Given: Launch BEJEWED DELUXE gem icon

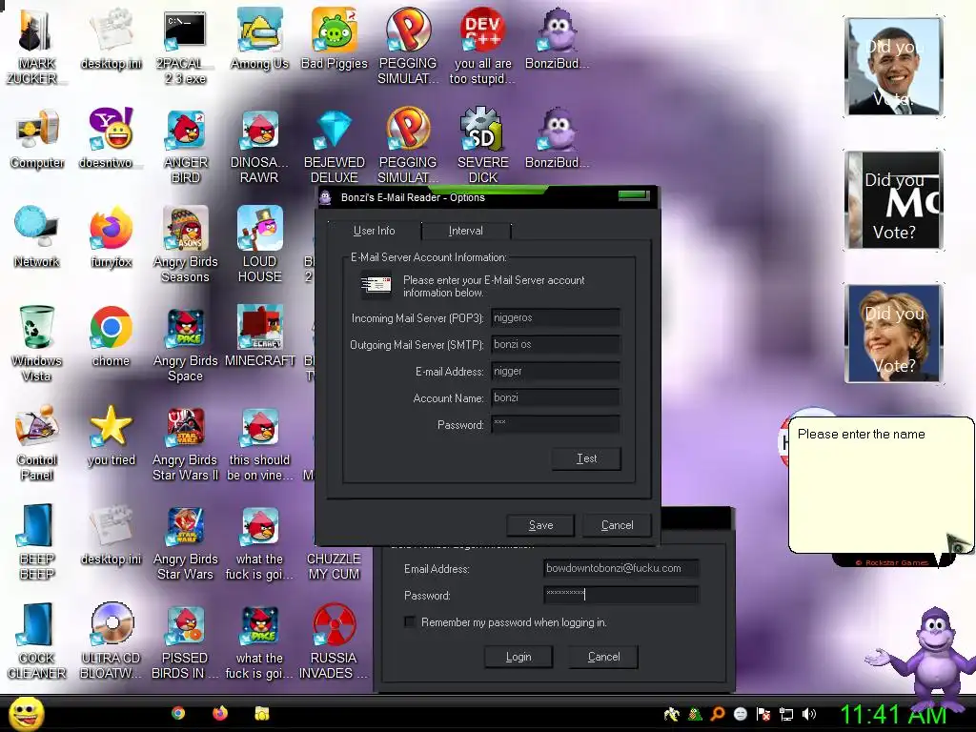Looking at the screenshot, I should point(335,146).
